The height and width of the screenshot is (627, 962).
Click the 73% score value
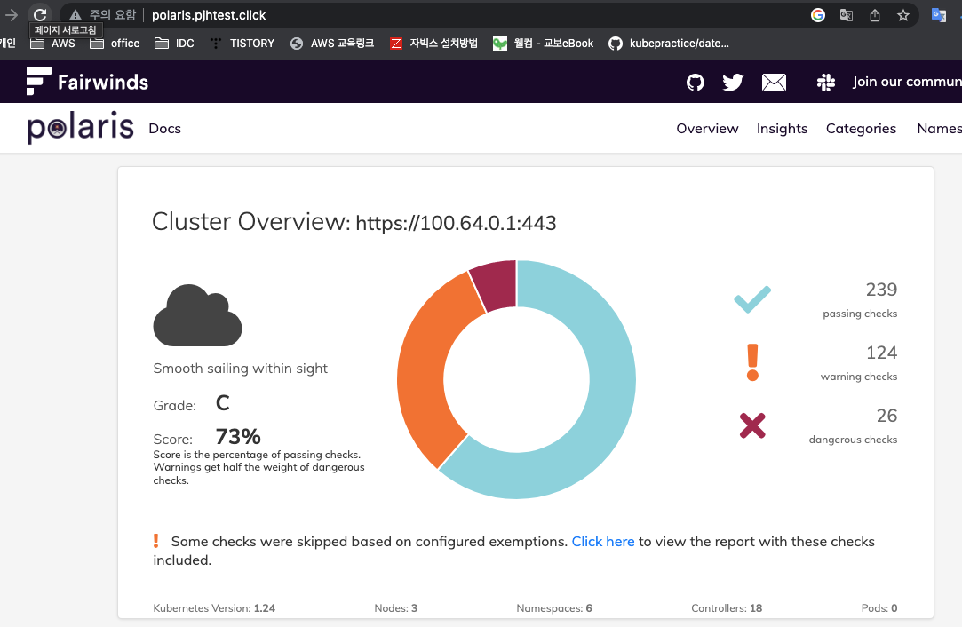(238, 437)
